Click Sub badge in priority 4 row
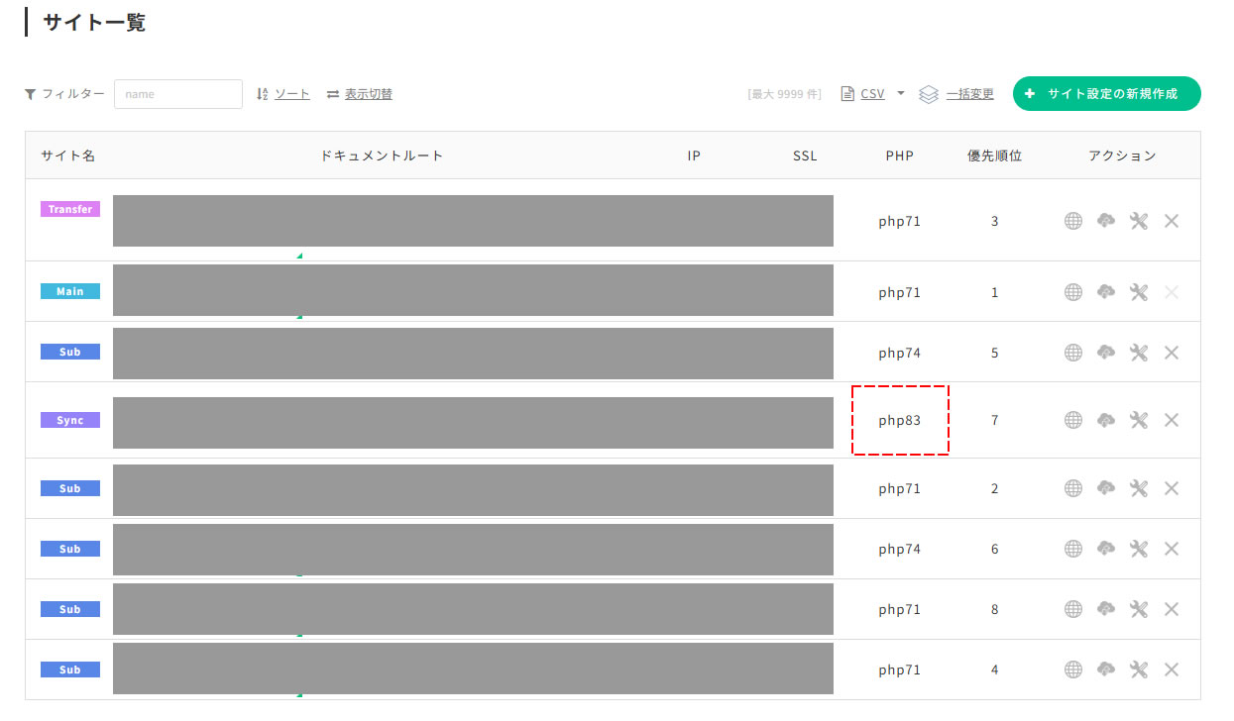This screenshot has width=1234, height=721. [x=70, y=669]
